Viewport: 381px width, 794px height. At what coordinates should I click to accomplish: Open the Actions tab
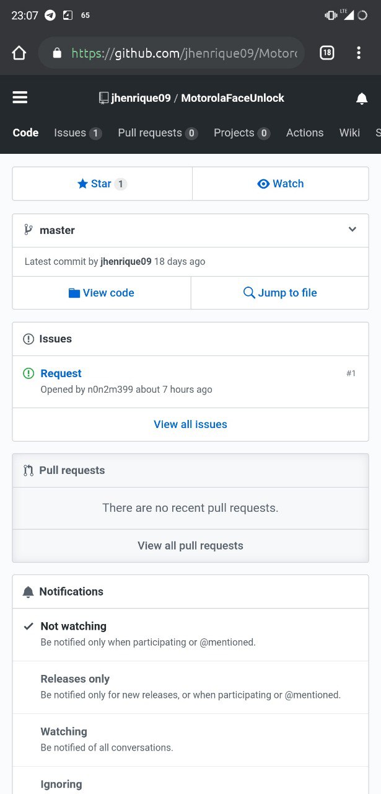tap(305, 133)
